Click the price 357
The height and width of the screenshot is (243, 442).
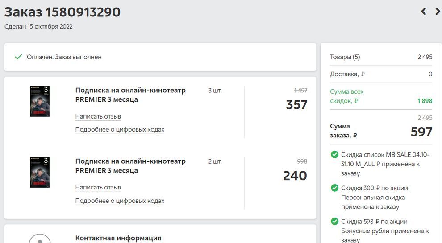(x=296, y=105)
